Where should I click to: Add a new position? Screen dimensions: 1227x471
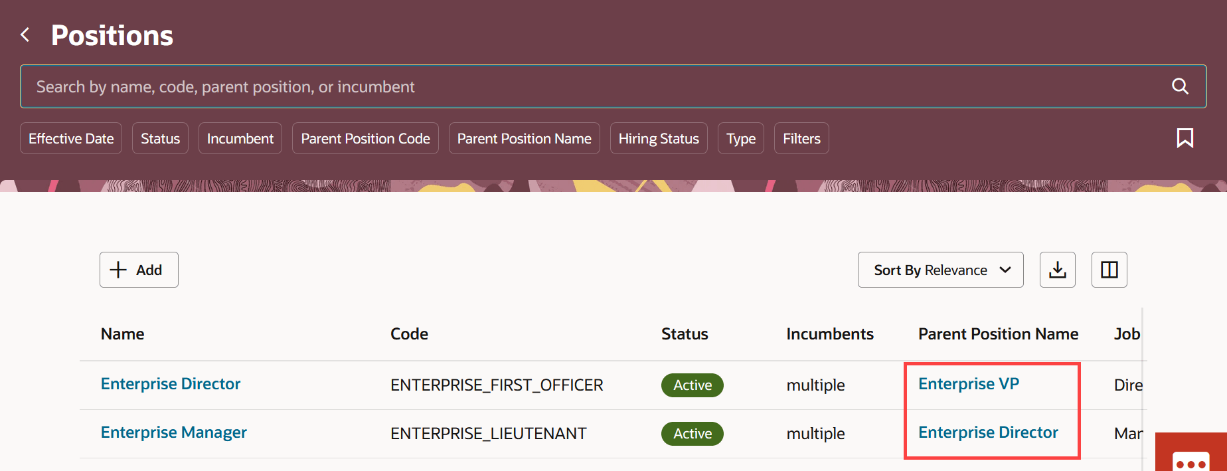click(x=139, y=270)
